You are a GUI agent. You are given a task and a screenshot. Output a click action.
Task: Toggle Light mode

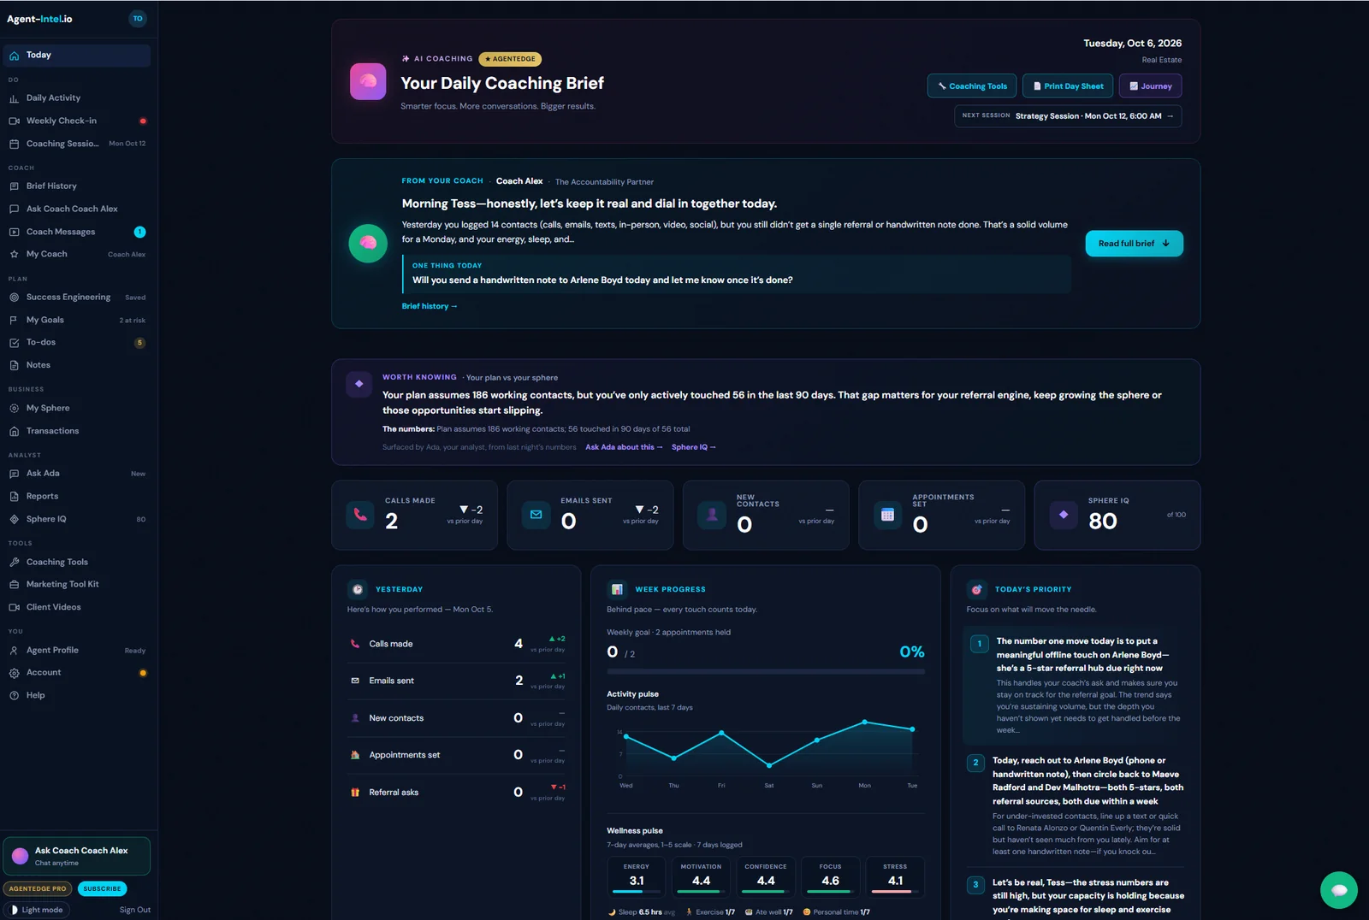coord(37,910)
